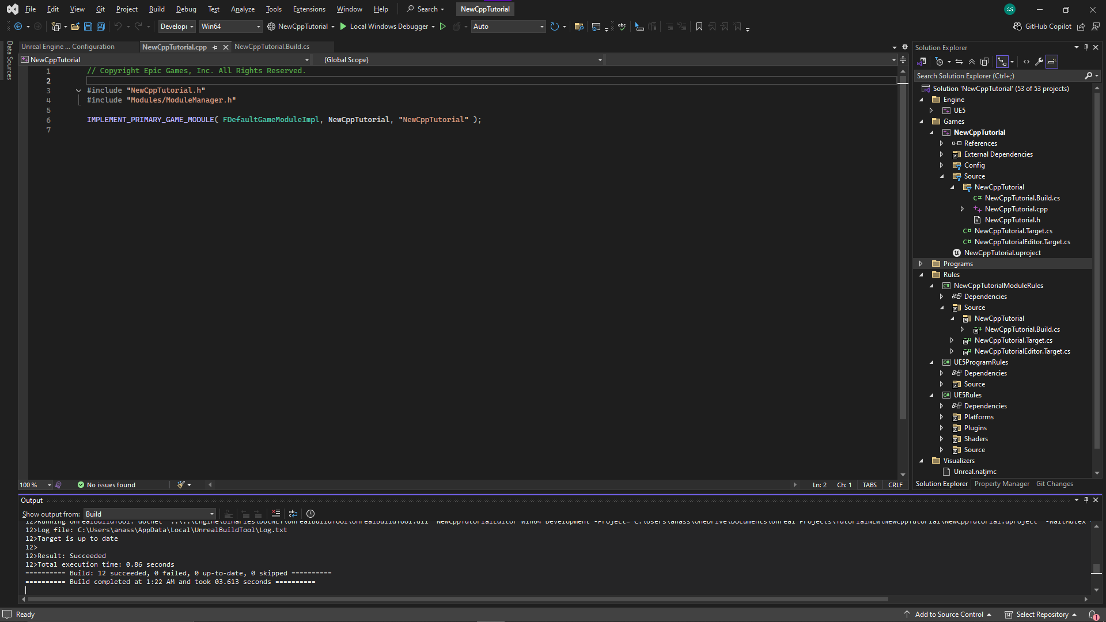Switch to Property Manager tab
The height and width of the screenshot is (622, 1106).
pos(1002,484)
